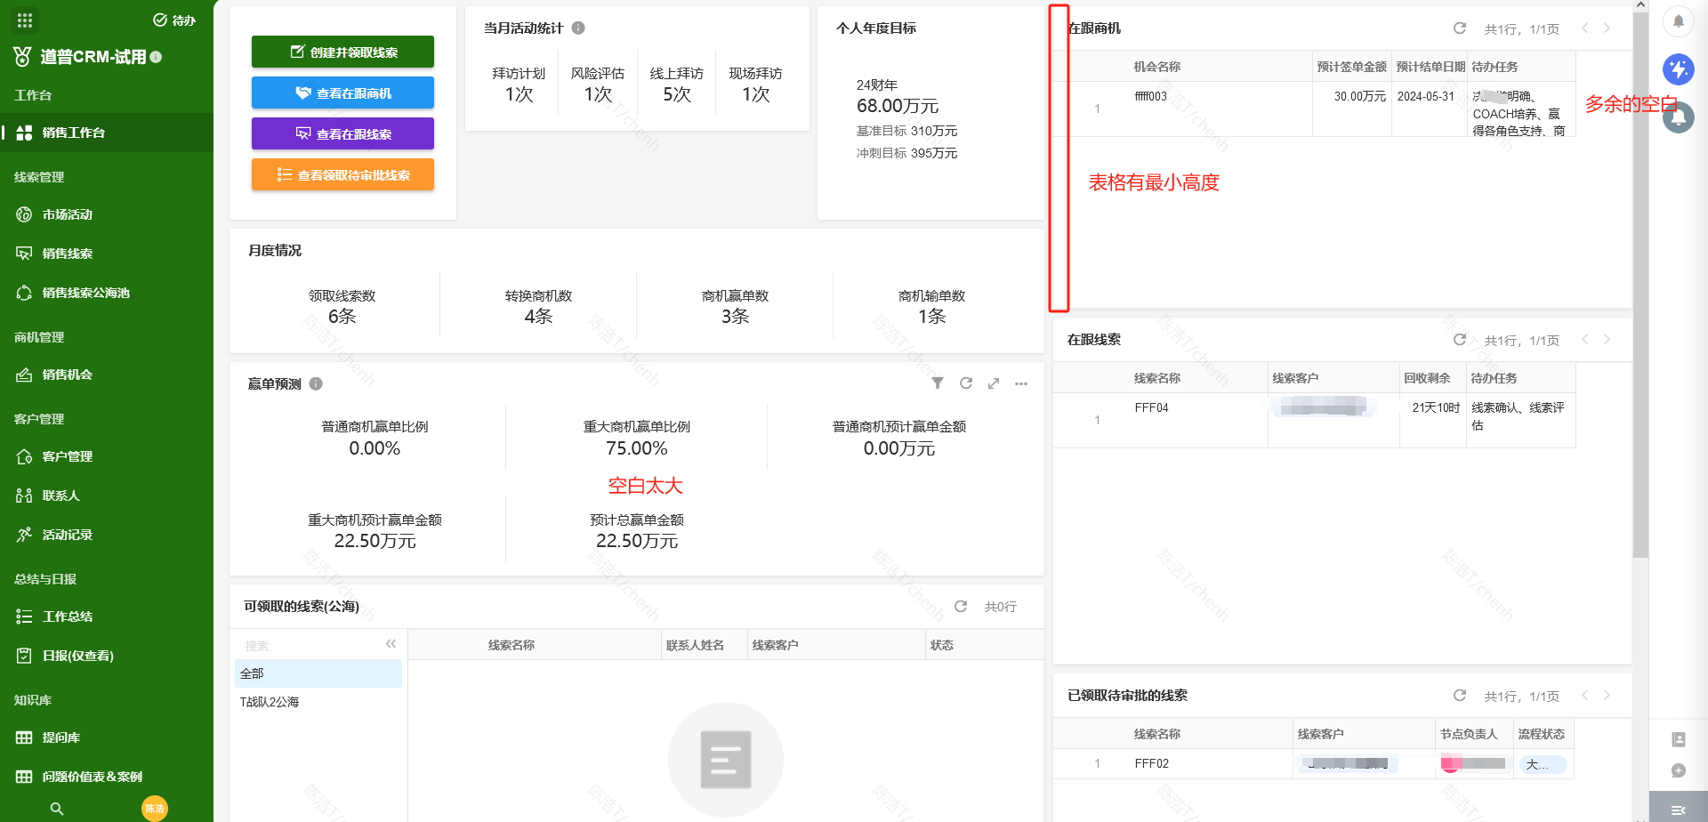Select T战队2公海 in the filter list
The height and width of the screenshot is (822, 1708).
[x=318, y=702]
